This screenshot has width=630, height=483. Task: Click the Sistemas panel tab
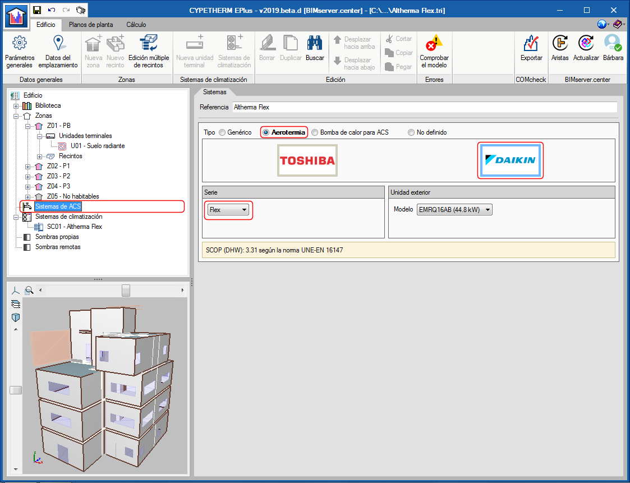click(214, 92)
